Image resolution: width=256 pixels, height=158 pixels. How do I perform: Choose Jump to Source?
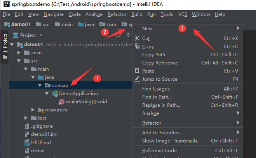pos(188,79)
